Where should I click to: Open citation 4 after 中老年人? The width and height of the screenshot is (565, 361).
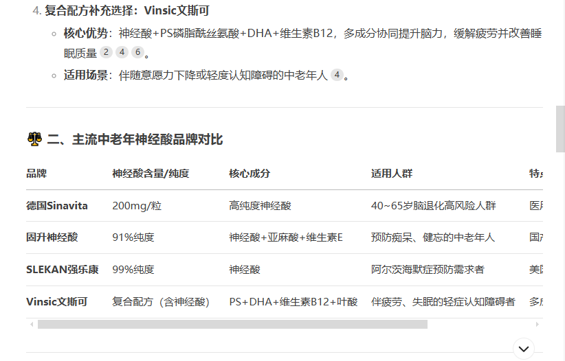pyautogui.click(x=337, y=75)
